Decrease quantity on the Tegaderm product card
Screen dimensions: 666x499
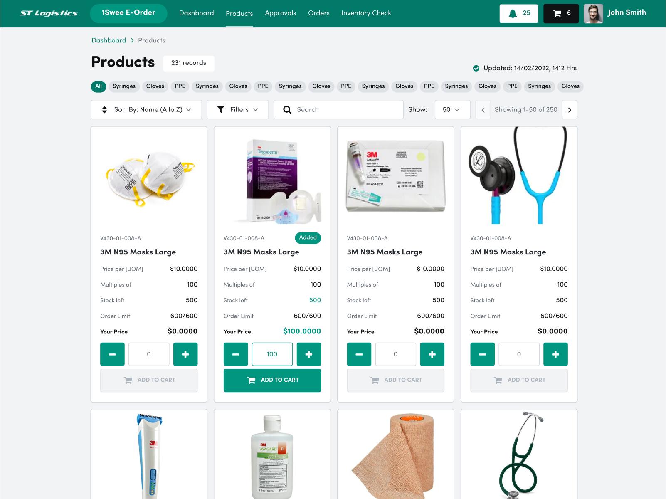click(x=236, y=354)
